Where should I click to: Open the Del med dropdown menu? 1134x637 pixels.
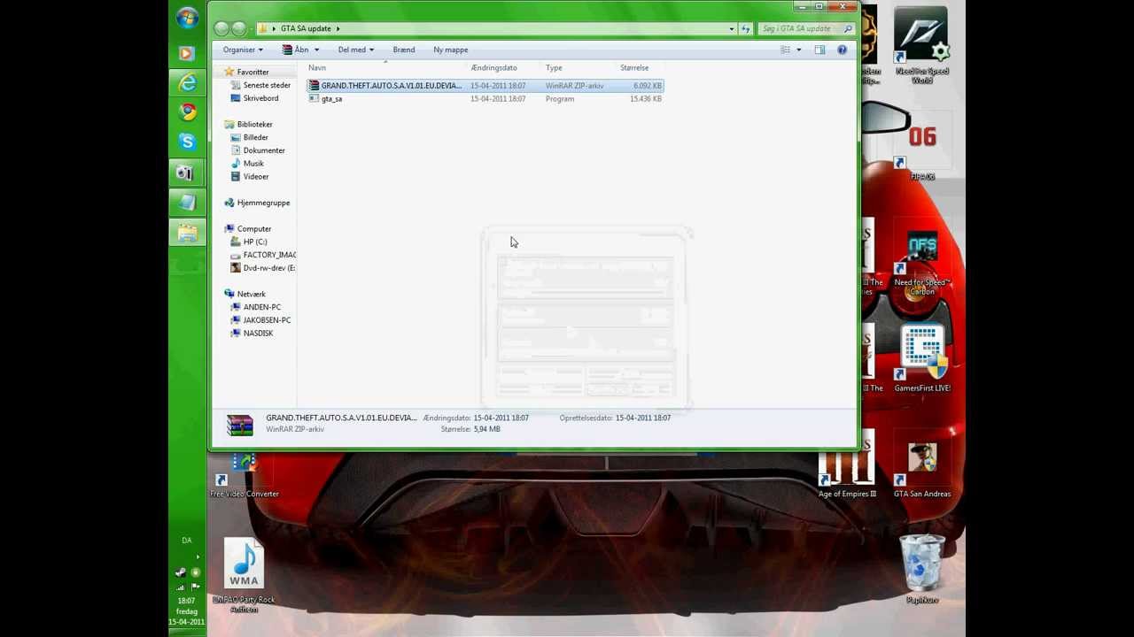point(355,50)
